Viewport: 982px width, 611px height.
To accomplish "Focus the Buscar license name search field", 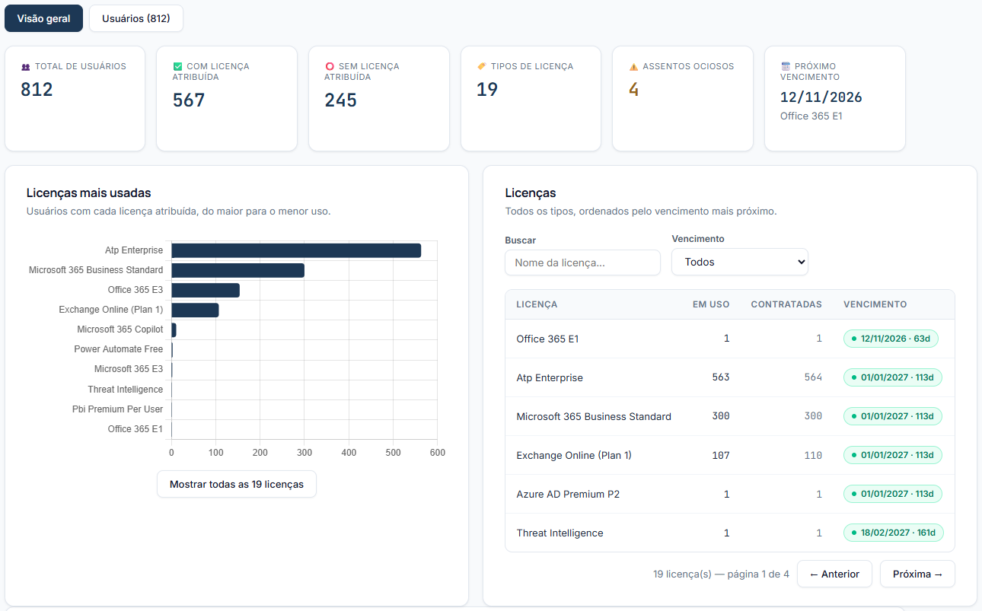I will click(582, 263).
